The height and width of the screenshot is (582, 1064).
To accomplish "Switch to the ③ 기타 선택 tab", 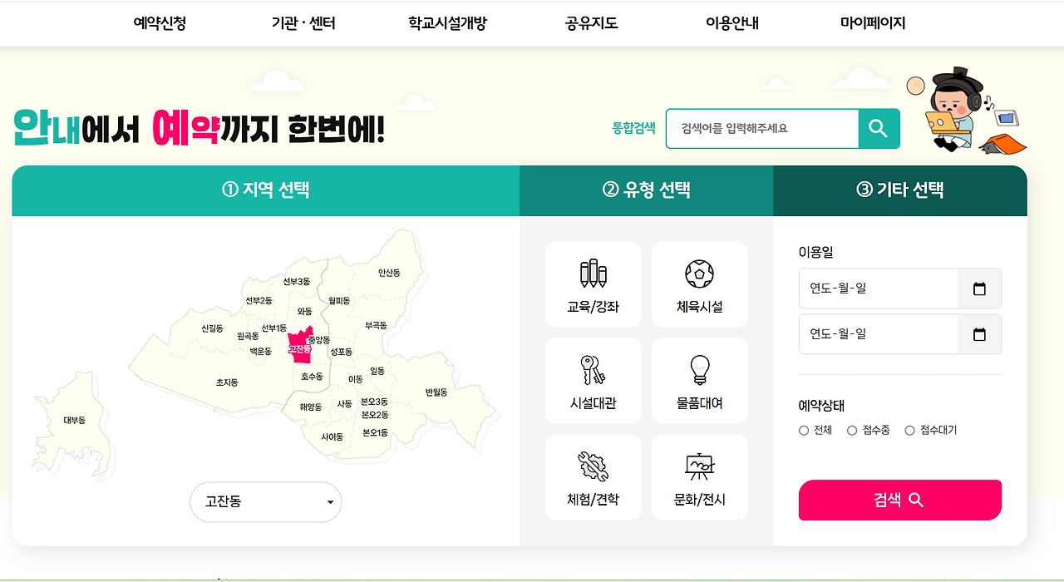I will click(x=900, y=190).
